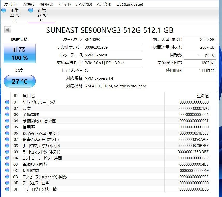Click the ID column header
Image resolution: width=222 pixels, height=197 pixels.
click(16, 96)
